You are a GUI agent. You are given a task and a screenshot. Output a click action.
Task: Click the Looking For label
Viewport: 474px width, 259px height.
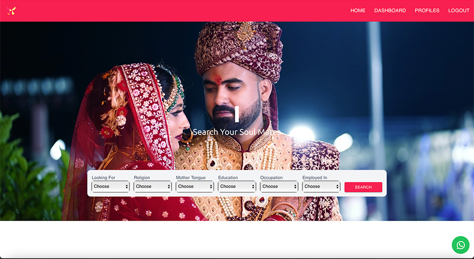click(103, 178)
